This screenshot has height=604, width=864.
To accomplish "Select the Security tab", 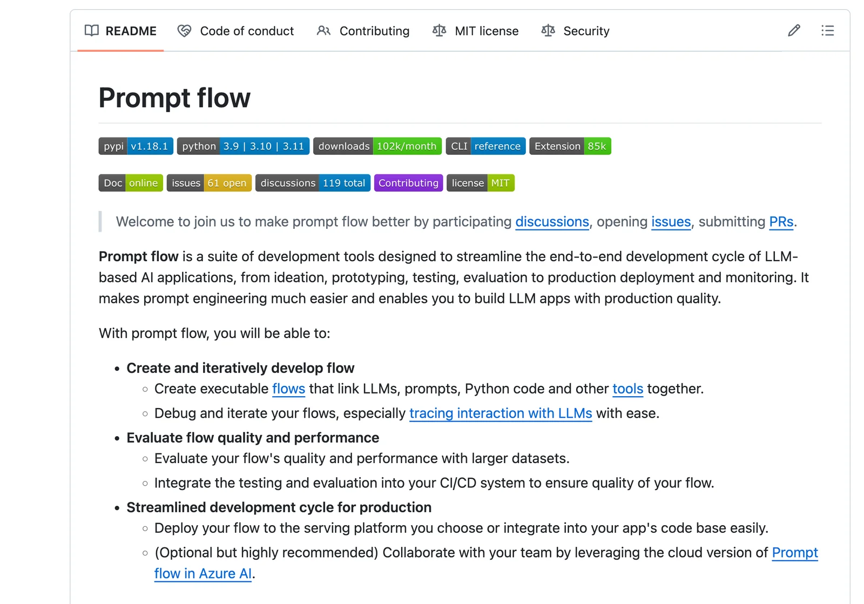I will 586,31.
